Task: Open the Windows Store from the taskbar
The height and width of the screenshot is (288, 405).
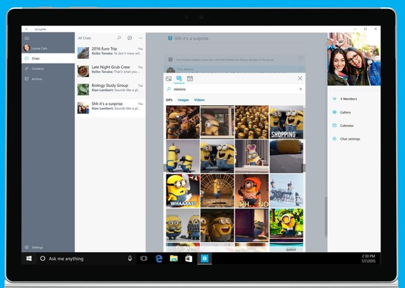Action: pyautogui.click(x=189, y=258)
